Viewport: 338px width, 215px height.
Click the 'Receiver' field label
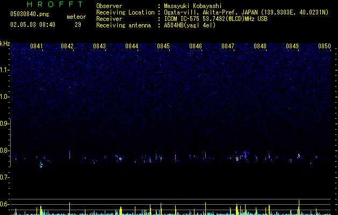pos(109,19)
